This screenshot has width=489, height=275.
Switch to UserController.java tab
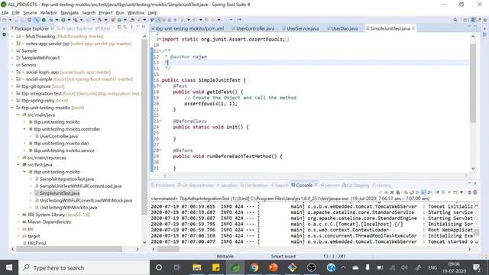pos(253,28)
